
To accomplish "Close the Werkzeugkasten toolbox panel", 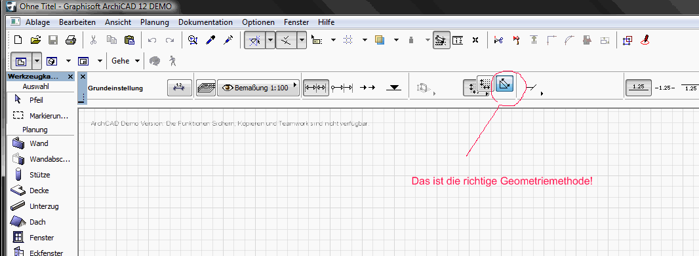I will coord(70,77).
